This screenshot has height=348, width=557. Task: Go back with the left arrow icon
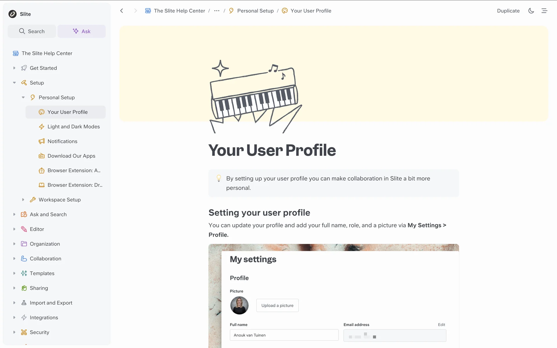click(122, 11)
